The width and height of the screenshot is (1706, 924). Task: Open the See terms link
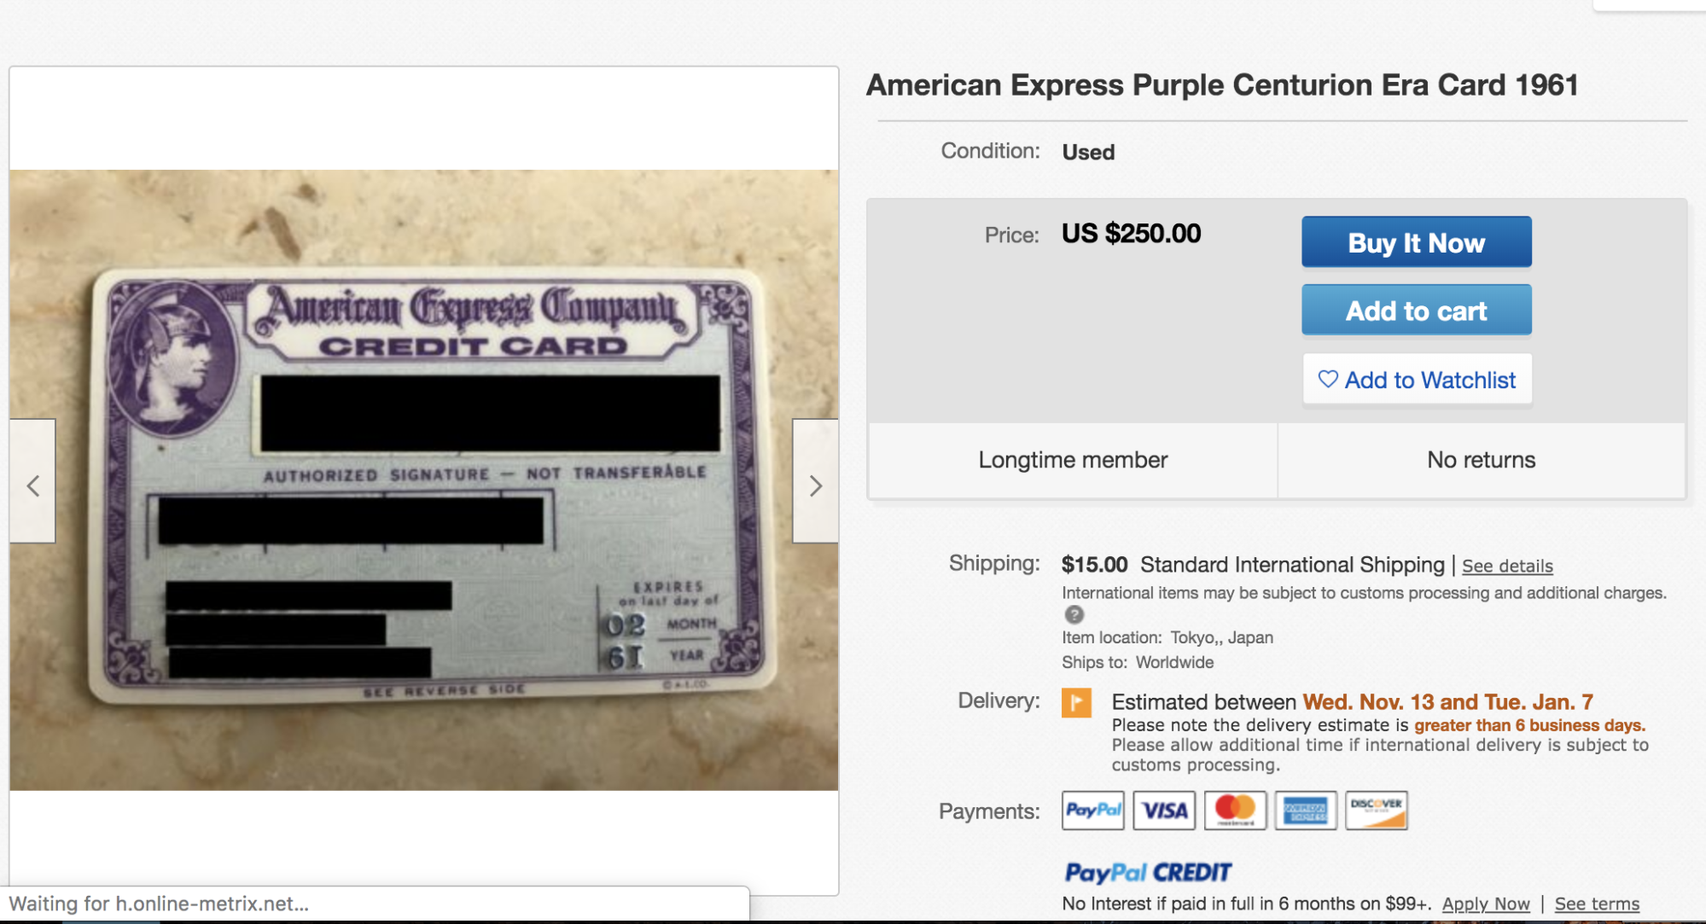(1596, 903)
